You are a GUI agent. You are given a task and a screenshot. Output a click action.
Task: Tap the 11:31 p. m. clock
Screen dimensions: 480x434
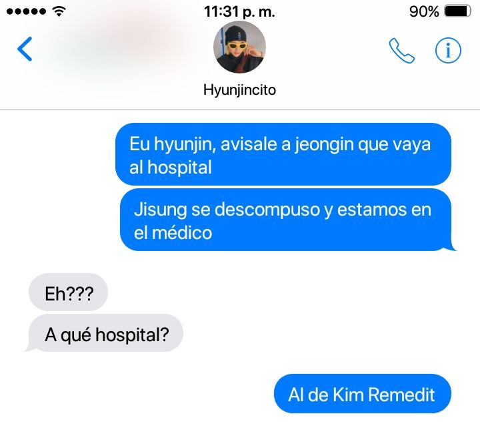point(240,12)
